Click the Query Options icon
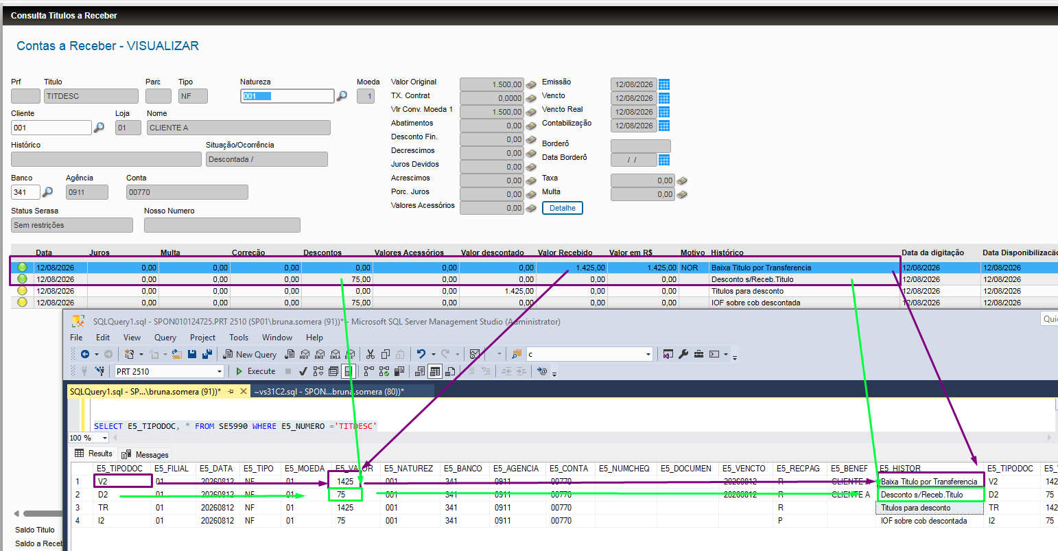 click(x=333, y=371)
